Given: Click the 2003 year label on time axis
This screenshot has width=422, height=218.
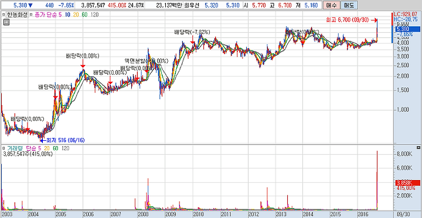Looking at the screenshot, I should (6, 214).
